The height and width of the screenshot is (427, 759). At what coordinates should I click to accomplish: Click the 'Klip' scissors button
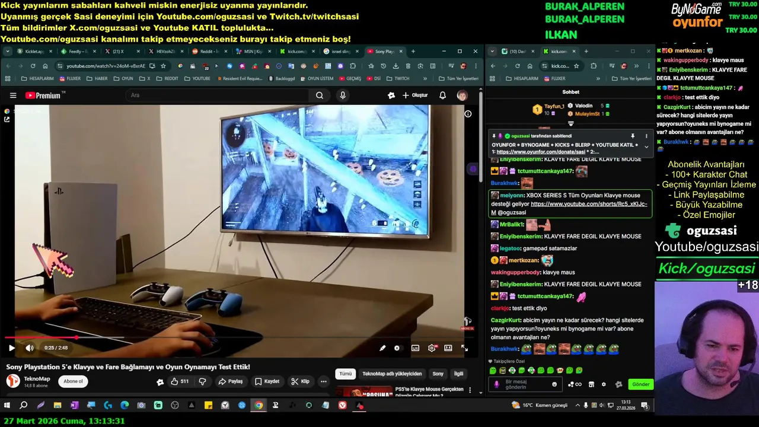pyautogui.click(x=299, y=381)
